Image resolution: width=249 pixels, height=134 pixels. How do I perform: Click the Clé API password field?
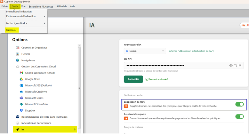(176, 65)
